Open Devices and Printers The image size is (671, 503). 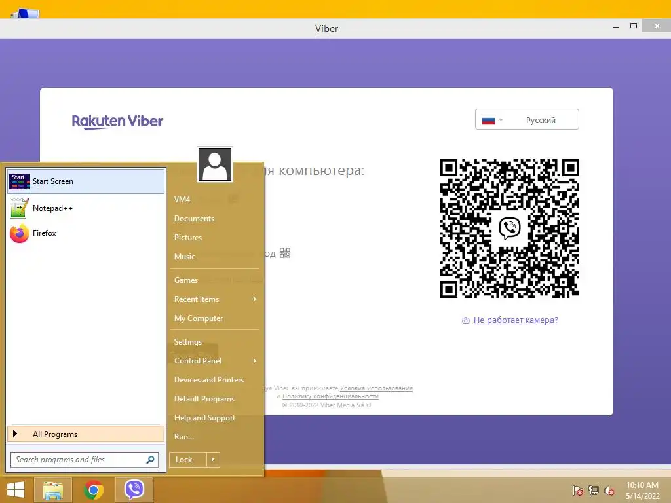tap(209, 380)
